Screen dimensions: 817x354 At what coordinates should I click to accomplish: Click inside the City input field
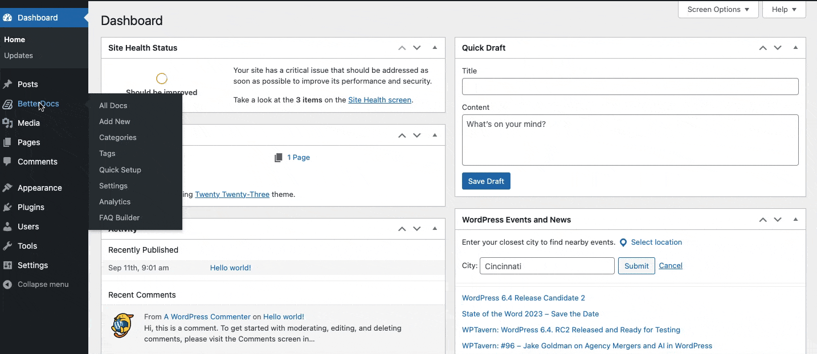click(546, 266)
